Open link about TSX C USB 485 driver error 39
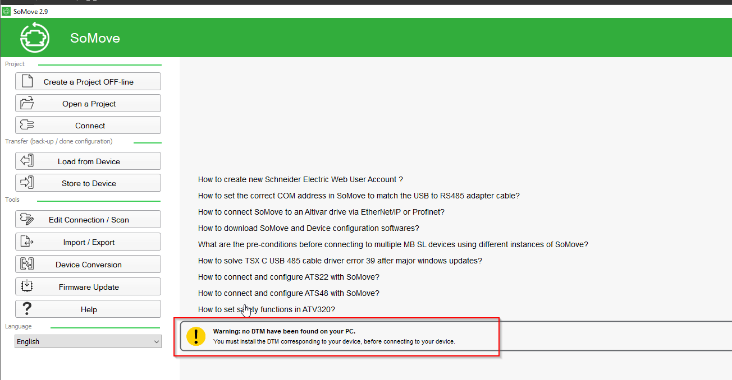732x380 pixels. pyautogui.click(x=340, y=261)
